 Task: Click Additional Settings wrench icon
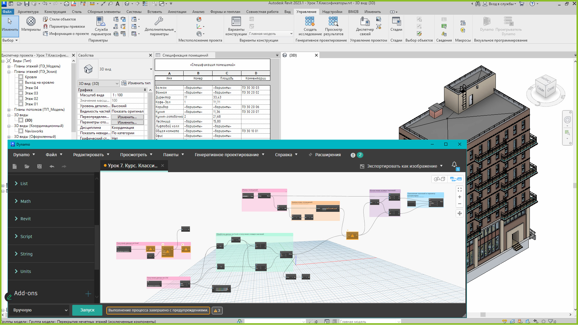tap(159, 22)
